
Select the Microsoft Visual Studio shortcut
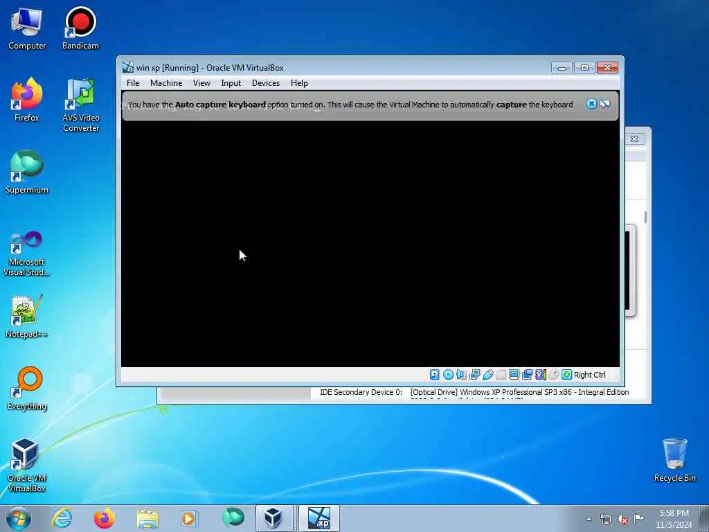27,254
